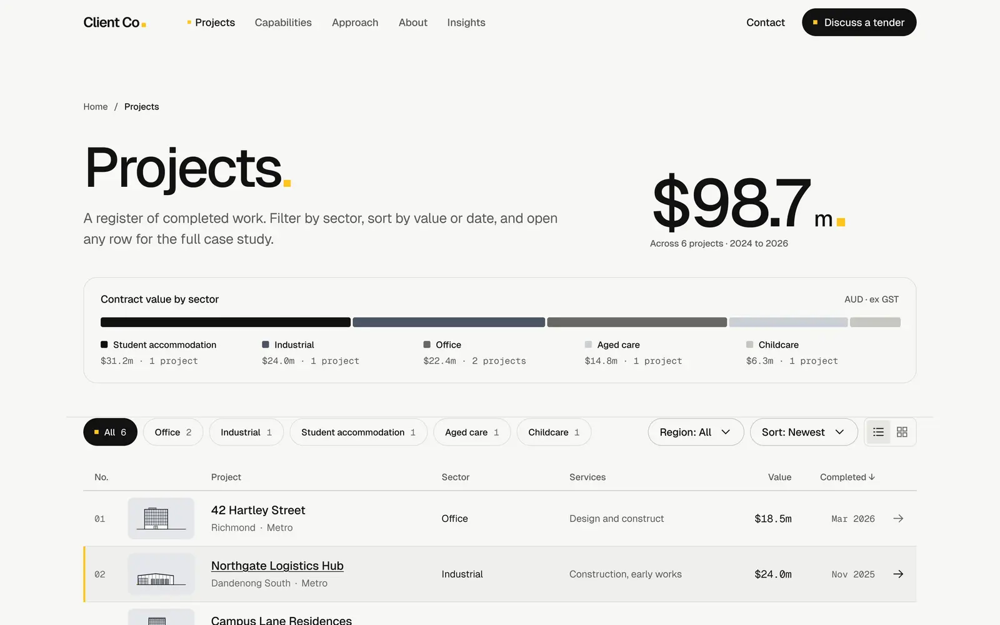
Task: Toggle the Office sector filter chip
Action: (173, 432)
